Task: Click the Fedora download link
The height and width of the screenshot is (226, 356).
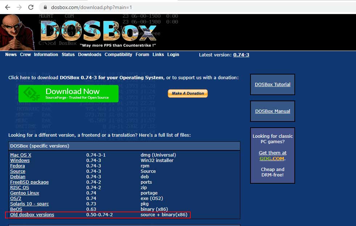Action: tap(17, 166)
